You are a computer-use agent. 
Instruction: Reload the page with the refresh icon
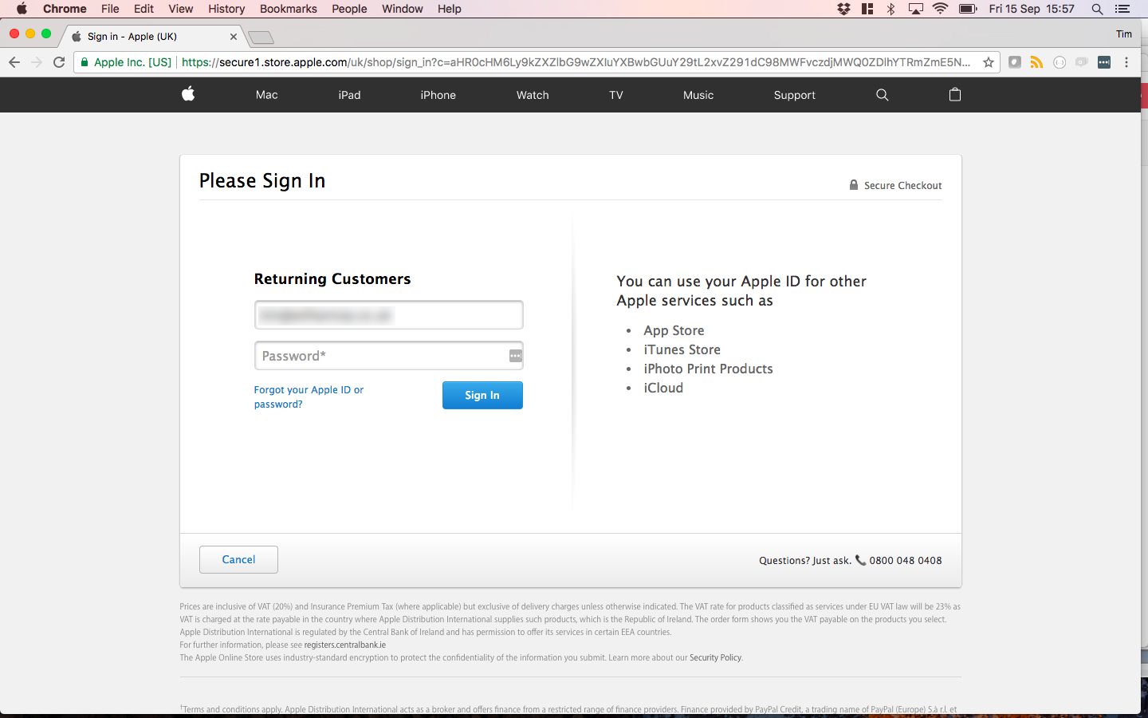(59, 62)
